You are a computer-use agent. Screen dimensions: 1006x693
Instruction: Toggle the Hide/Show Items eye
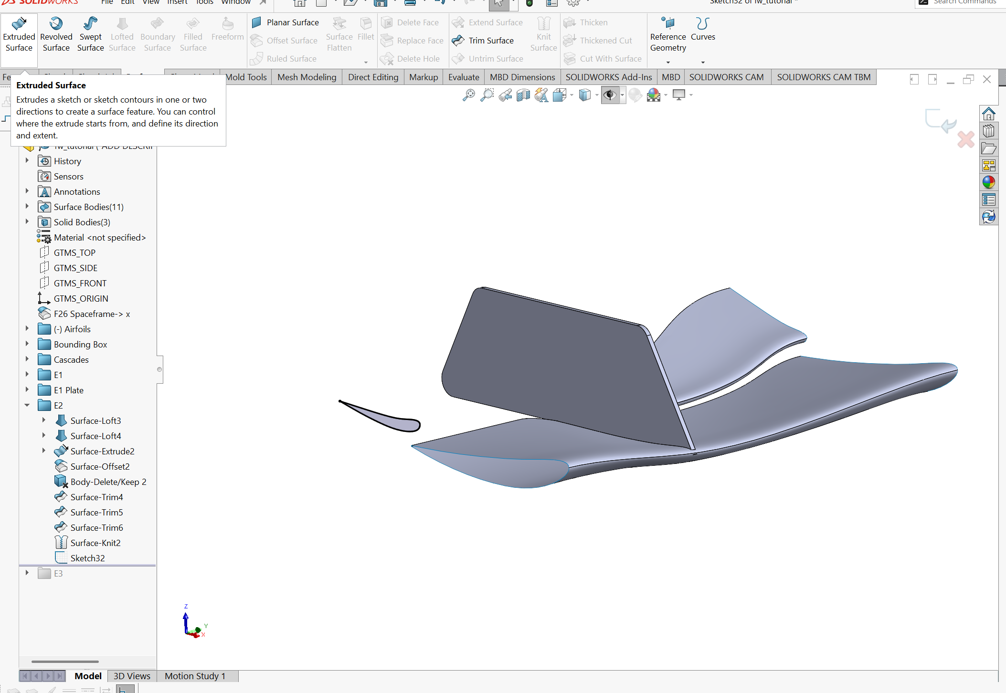pyautogui.click(x=610, y=95)
